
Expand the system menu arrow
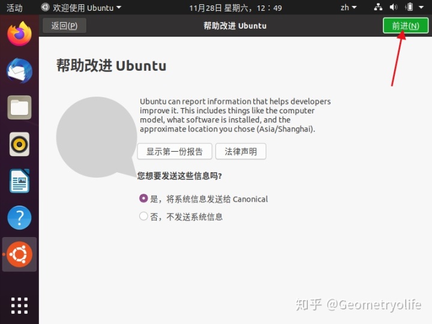click(x=421, y=7)
